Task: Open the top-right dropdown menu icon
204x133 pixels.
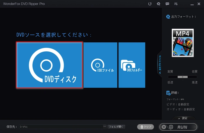Action: point(176,4)
